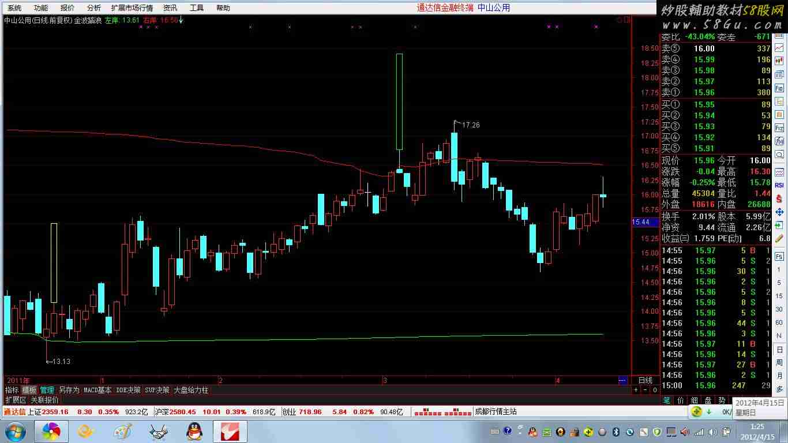Click the magnifier search icon in sidebar
This screenshot has height=443, width=788.
coord(779,155)
